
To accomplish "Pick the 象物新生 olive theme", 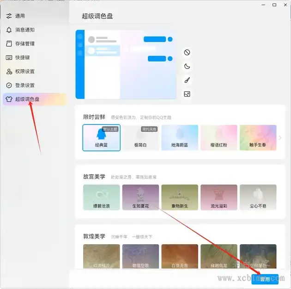I will click(180, 197).
